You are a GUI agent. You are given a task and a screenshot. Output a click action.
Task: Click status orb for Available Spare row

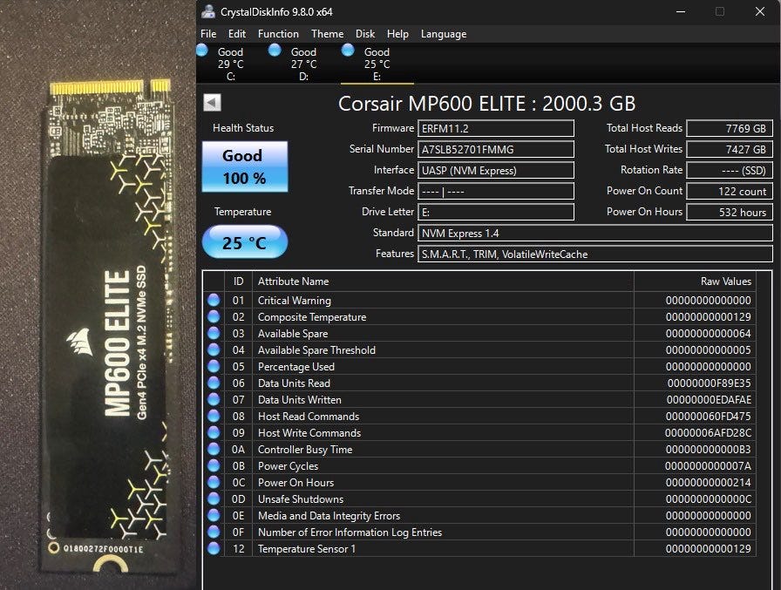214,333
